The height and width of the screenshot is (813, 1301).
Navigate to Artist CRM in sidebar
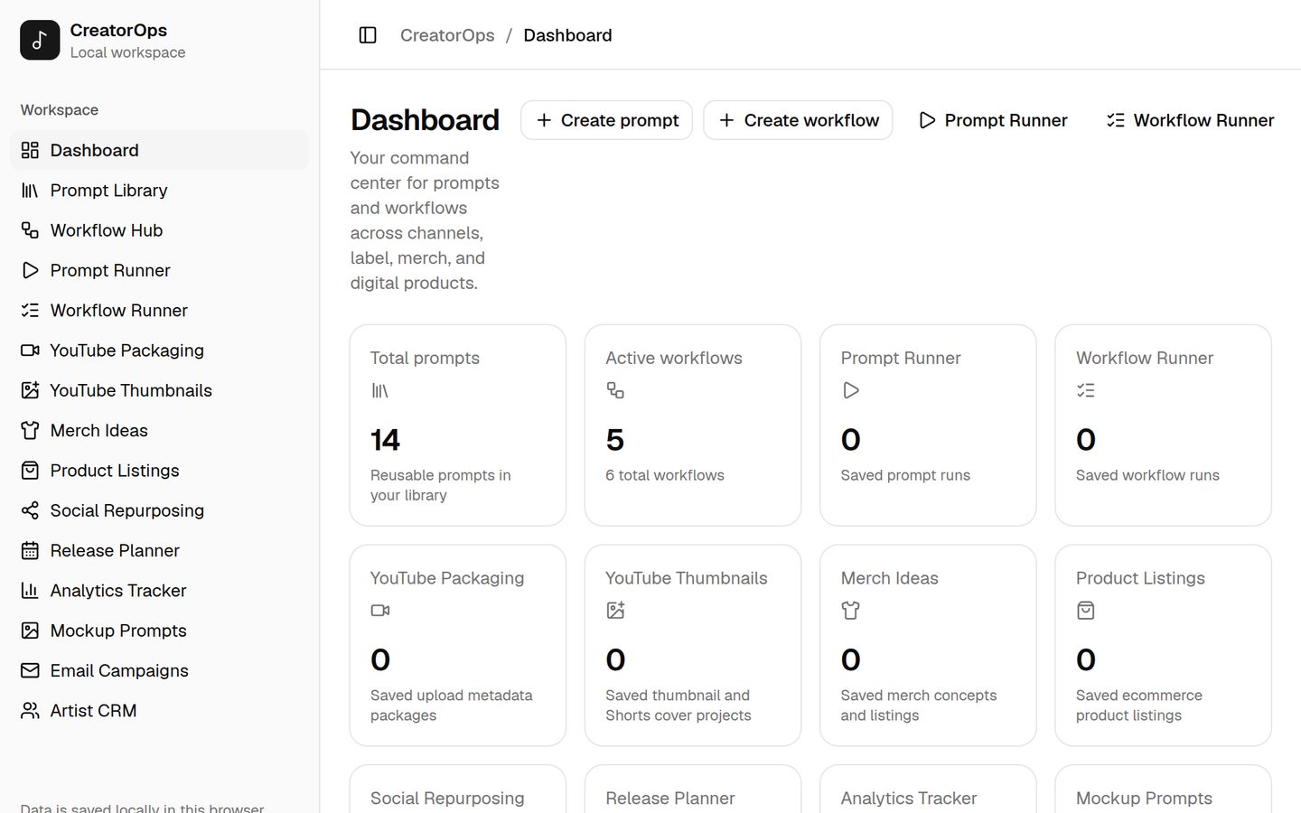[159, 711]
